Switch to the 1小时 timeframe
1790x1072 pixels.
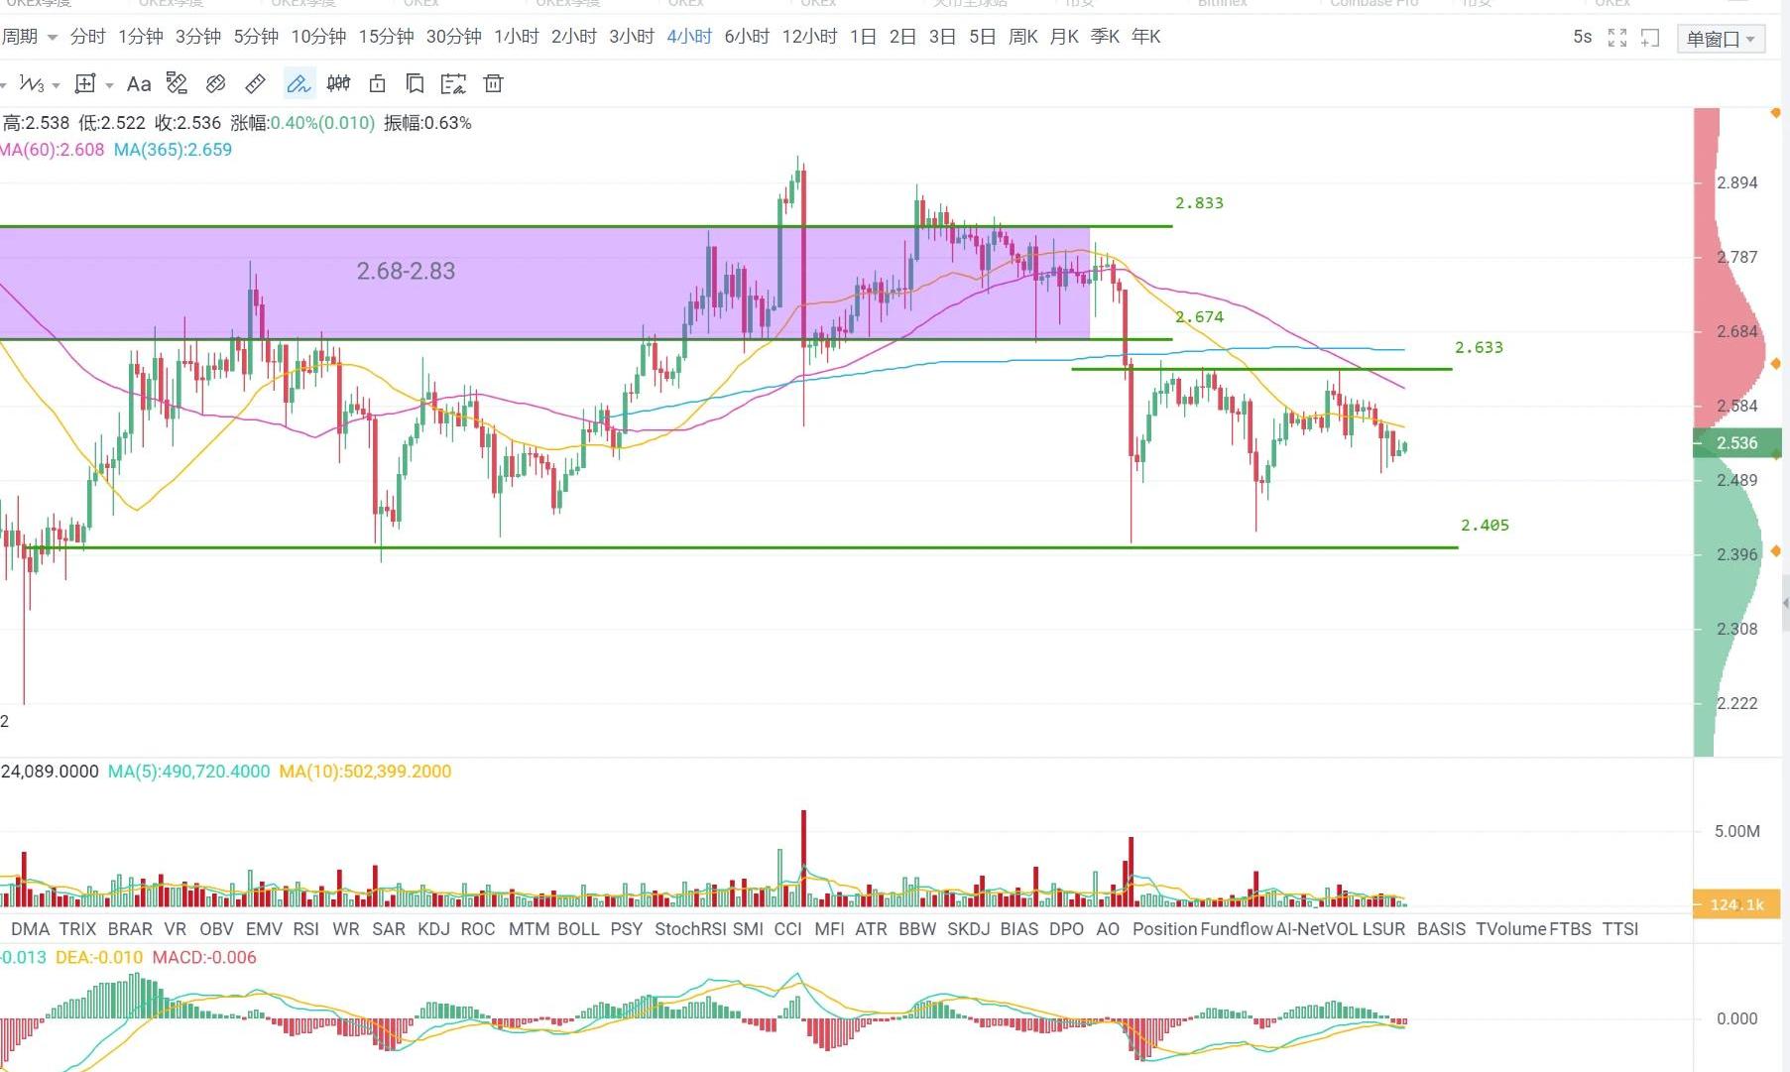(516, 37)
